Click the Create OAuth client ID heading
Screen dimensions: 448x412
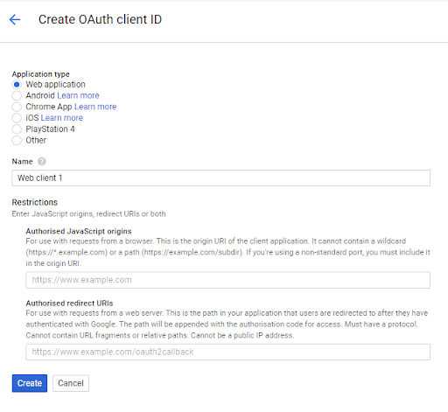(x=100, y=19)
